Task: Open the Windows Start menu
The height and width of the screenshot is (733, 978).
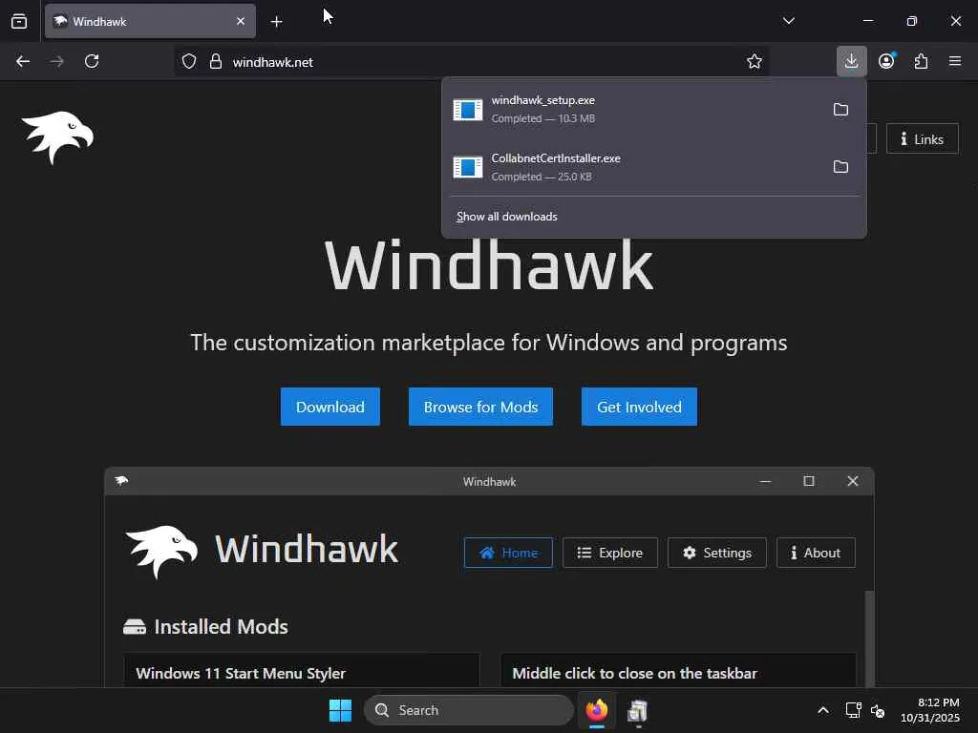Action: point(340,710)
